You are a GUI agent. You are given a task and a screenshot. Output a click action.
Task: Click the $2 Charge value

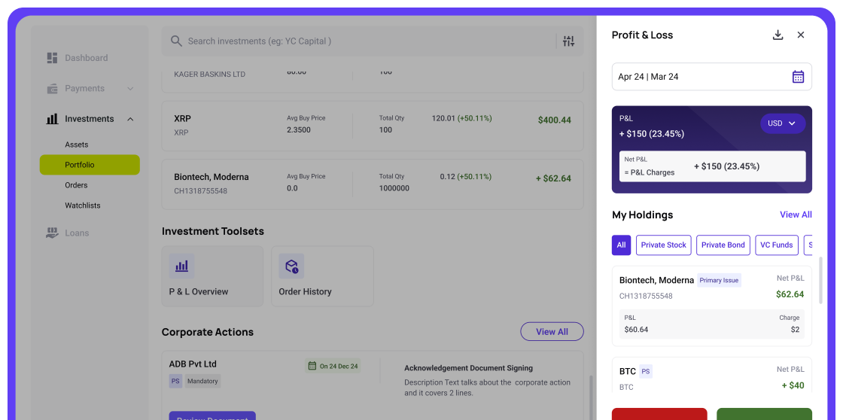tap(795, 330)
